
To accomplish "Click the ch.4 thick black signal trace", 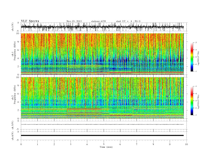I will click(x=102, y=136).
